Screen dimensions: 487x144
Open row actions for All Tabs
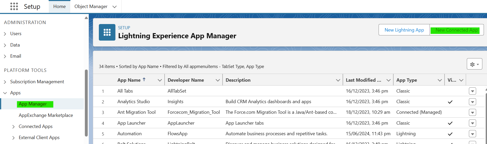coord(472,91)
